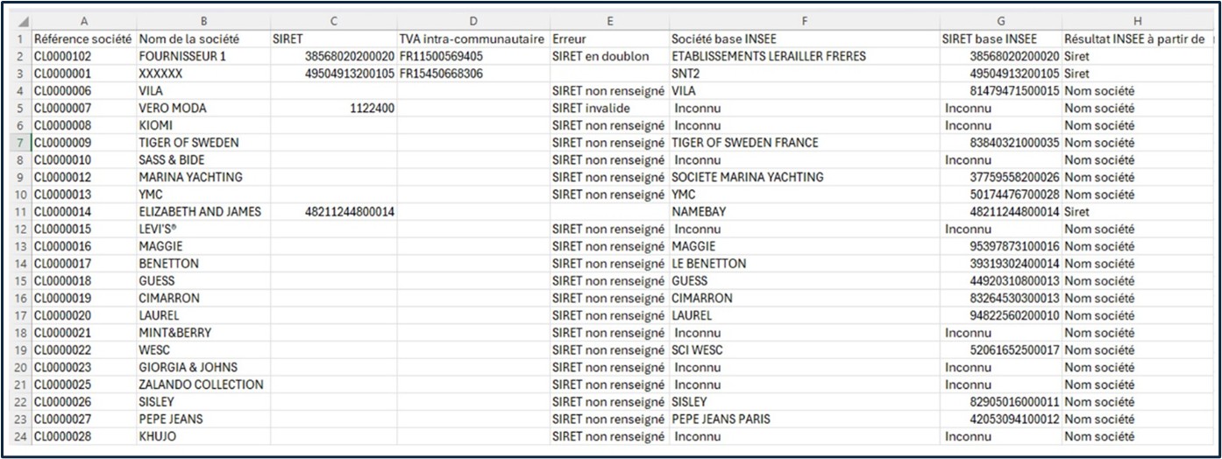
Task: Click the 'TVA intra-communautaire' header cell
Action: [473, 39]
